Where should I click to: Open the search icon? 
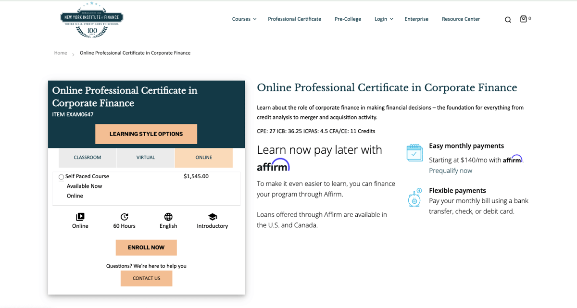(x=508, y=19)
